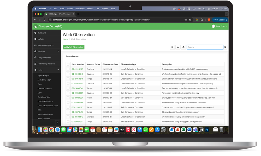This screenshot has width=261, height=156.
Task: Click the upload import icon
Action: pos(183,47)
